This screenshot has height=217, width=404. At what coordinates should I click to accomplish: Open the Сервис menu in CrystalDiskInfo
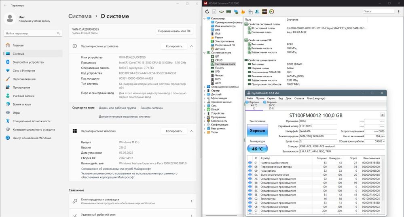click(x=271, y=98)
